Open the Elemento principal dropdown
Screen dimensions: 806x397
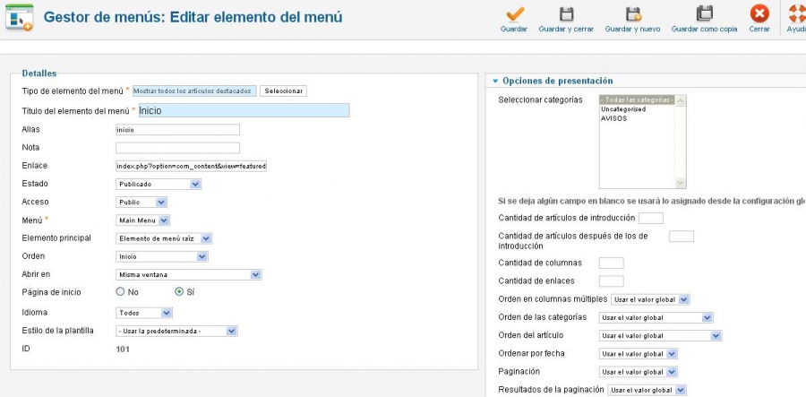pyautogui.click(x=164, y=238)
